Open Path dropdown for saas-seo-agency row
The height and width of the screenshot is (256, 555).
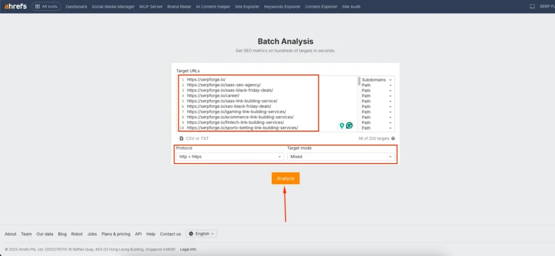pos(377,85)
